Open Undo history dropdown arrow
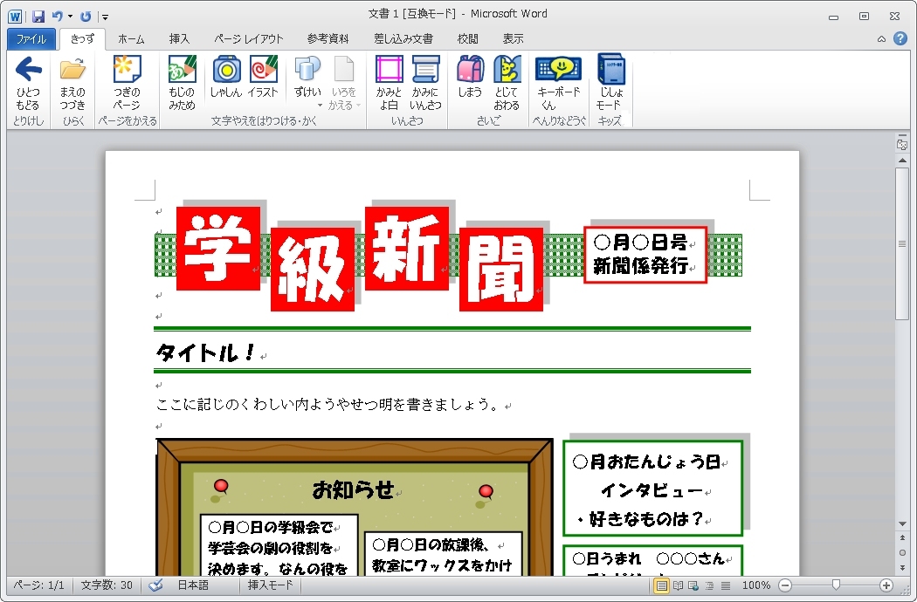917x602 pixels. point(70,17)
